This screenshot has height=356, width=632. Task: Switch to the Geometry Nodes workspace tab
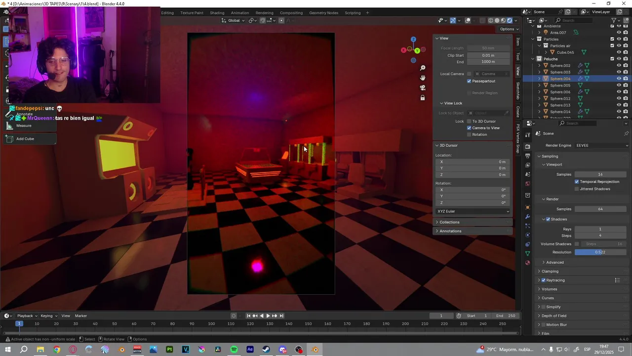324,13
